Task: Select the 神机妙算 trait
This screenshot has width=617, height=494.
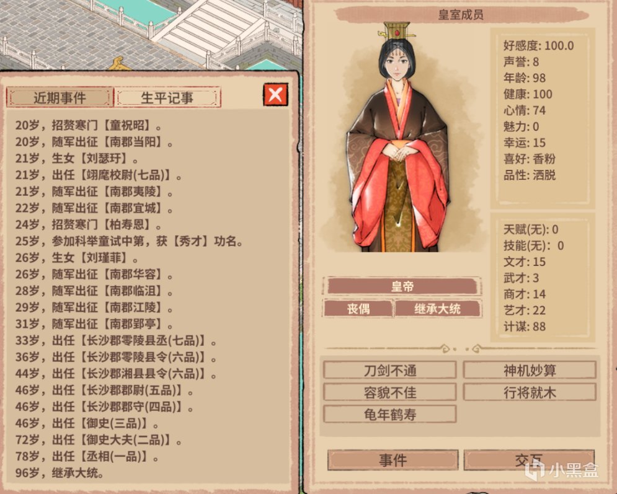Action: [x=530, y=370]
